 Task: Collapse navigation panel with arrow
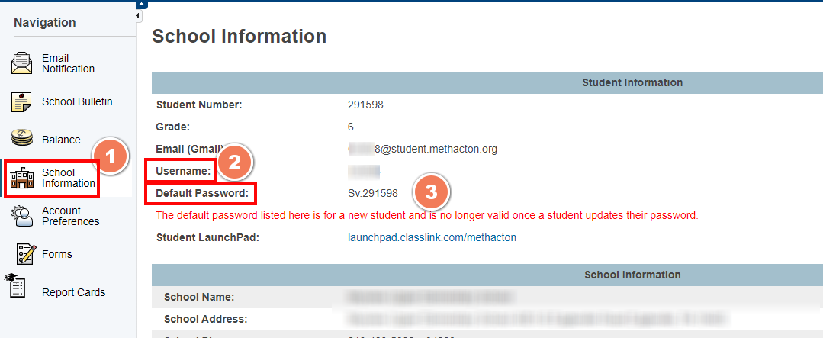pos(138,16)
